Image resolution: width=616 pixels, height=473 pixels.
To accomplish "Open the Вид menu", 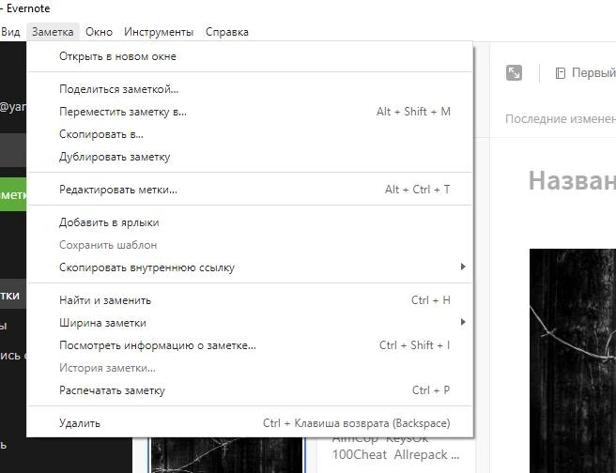I will (10, 32).
